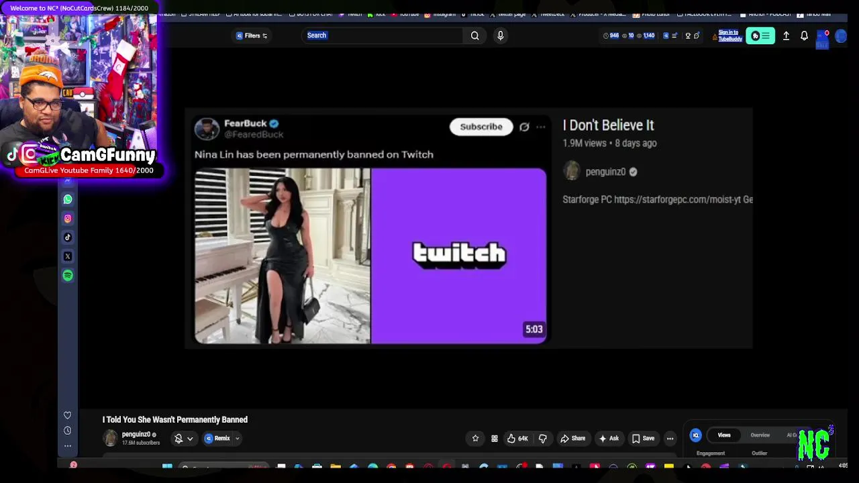Expand the Remix dropdown arrow
The image size is (859, 483).
click(x=237, y=439)
